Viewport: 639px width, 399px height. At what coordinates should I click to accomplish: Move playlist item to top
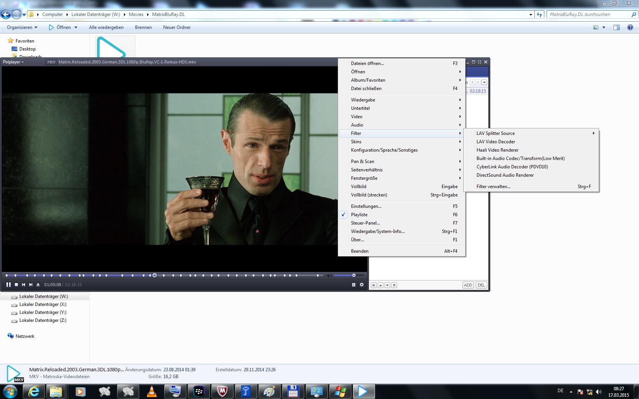pyautogui.click(x=374, y=285)
